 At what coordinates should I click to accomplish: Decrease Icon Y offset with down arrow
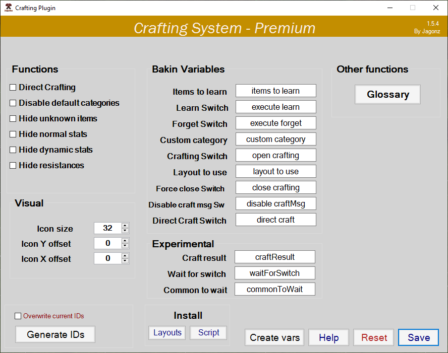pos(125,246)
